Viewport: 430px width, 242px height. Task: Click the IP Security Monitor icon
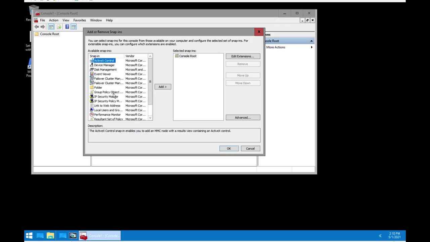92,96
